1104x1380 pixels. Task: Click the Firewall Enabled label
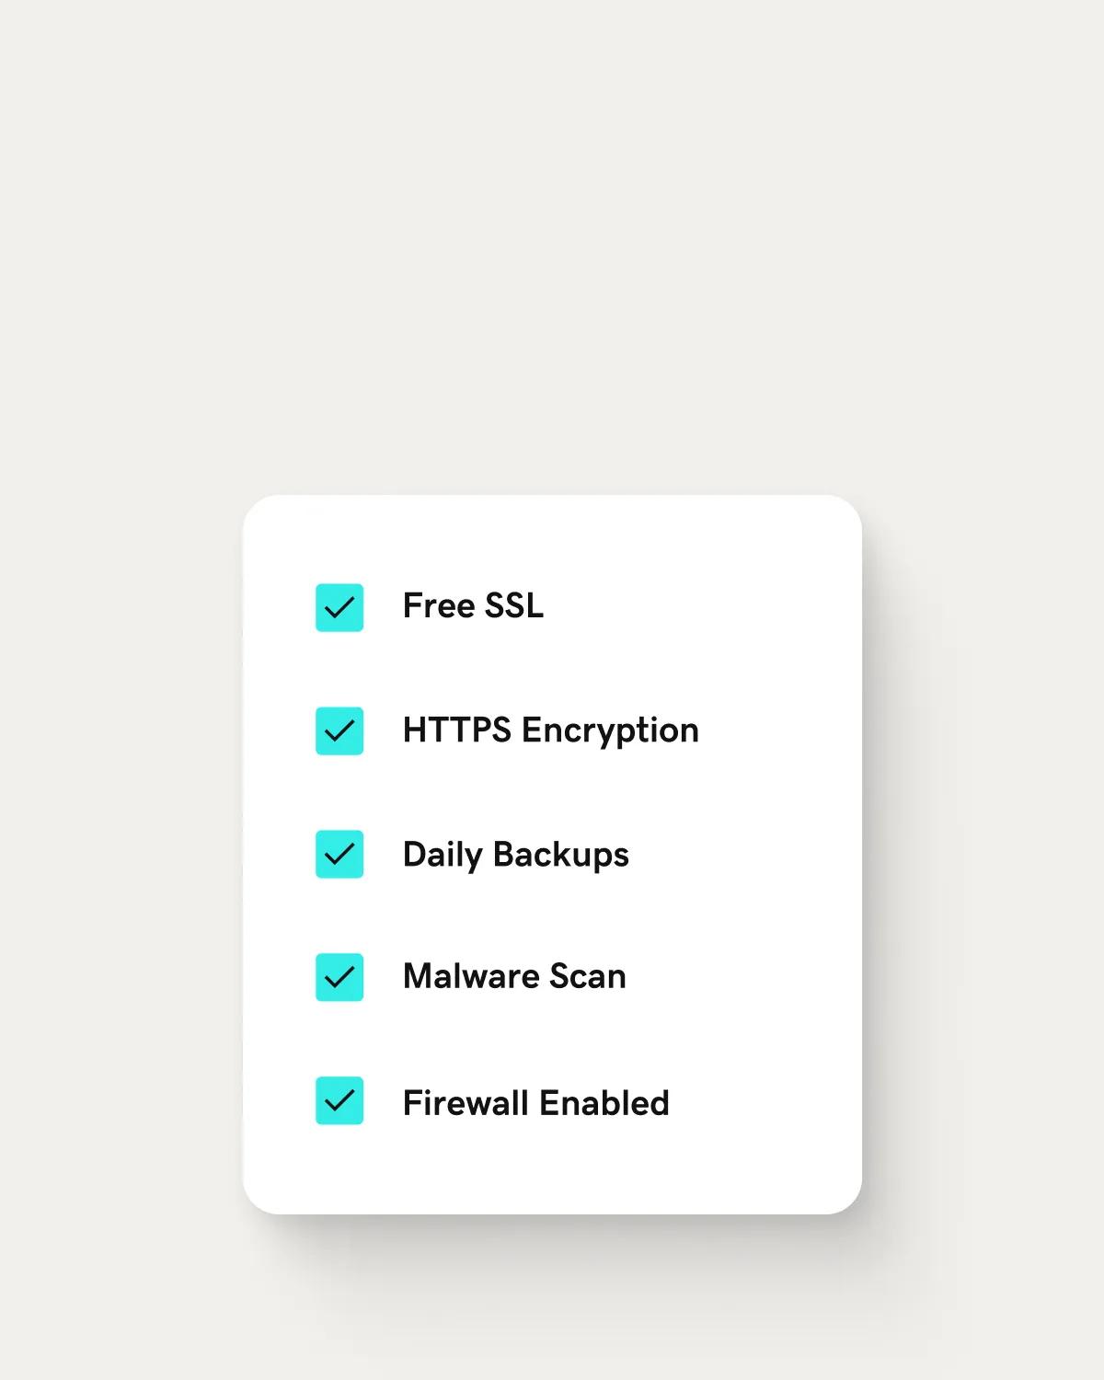535,1102
